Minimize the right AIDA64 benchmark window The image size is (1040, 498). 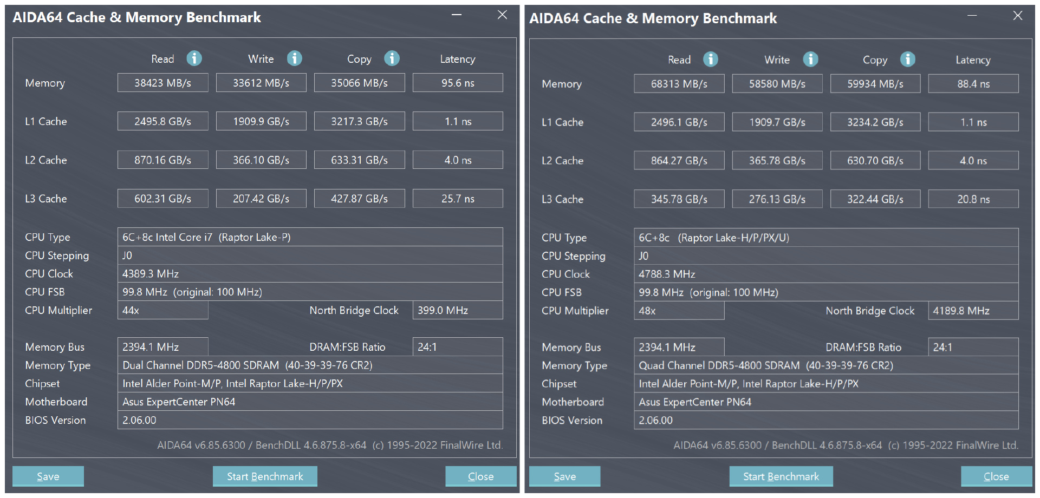(x=972, y=16)
